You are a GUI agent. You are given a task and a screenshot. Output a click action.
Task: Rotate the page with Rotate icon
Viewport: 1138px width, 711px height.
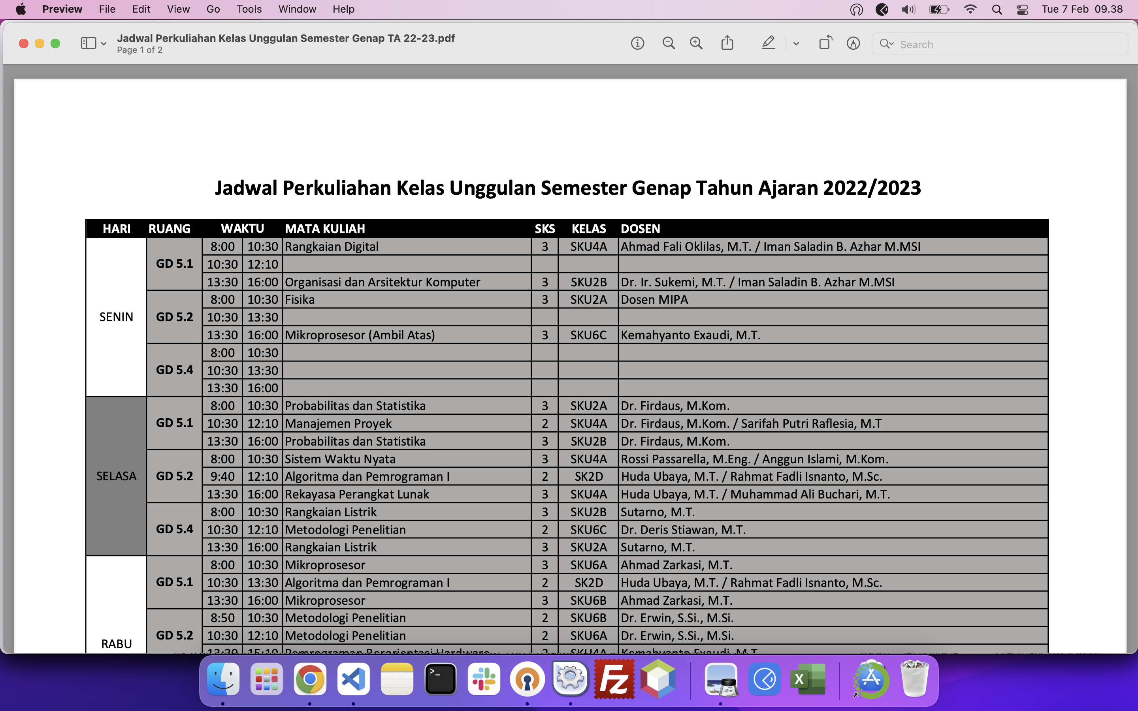[825, 43]
